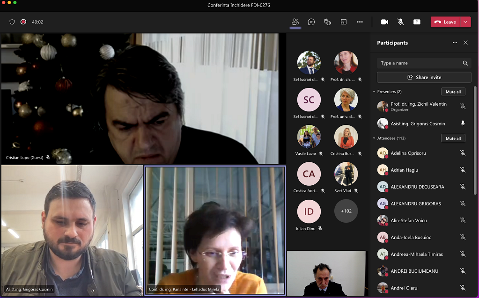Toggle the camera on or off
Screen dimensions: 479x298
384,22
